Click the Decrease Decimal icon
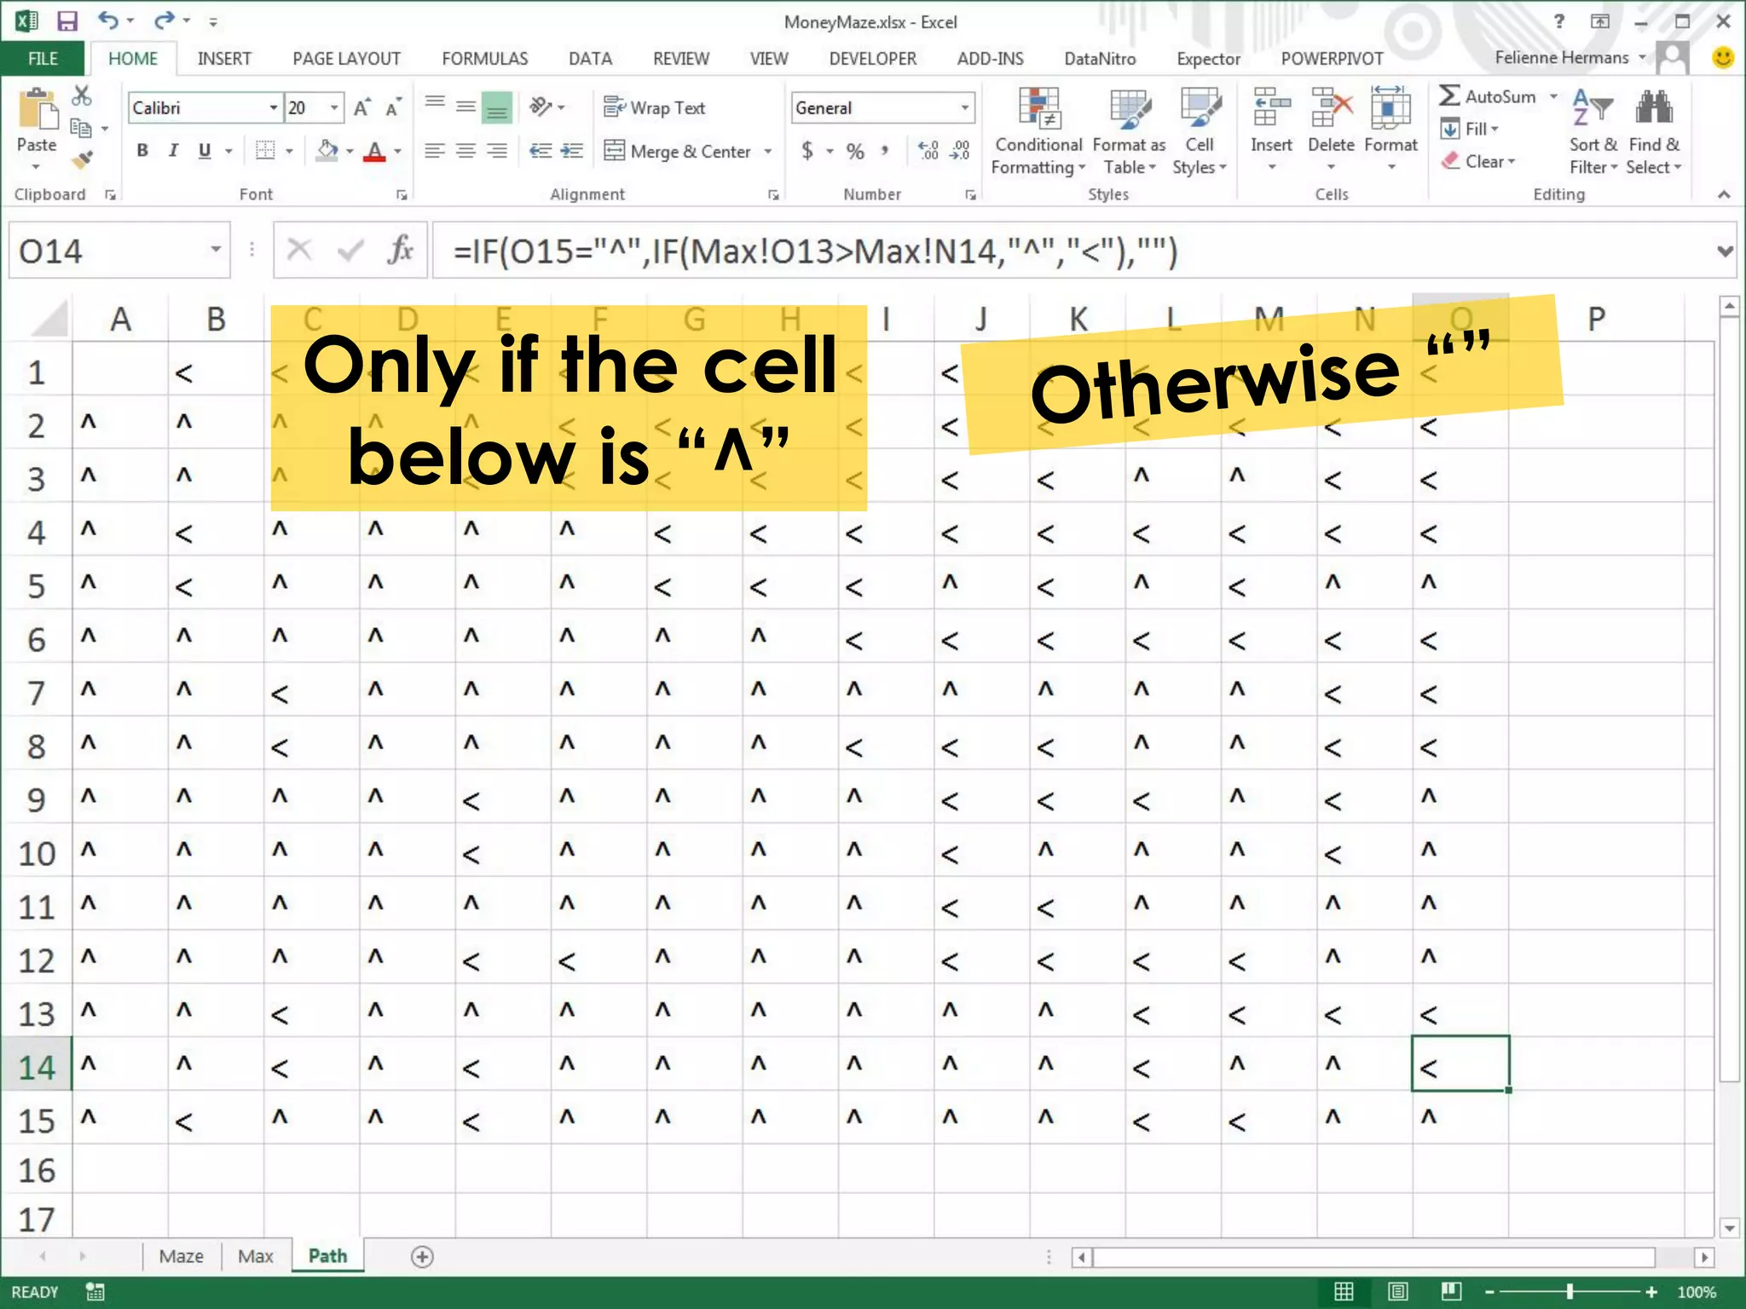1746x1309 pixels. 961,151
